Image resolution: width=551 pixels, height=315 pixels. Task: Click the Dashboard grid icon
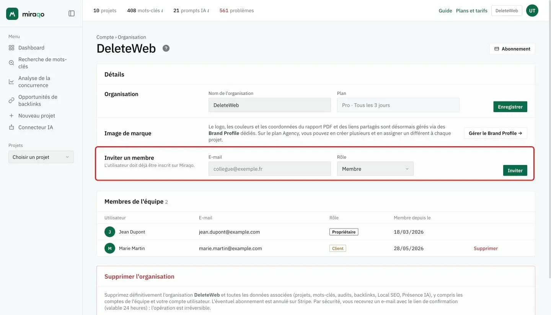tap(11, 48)
